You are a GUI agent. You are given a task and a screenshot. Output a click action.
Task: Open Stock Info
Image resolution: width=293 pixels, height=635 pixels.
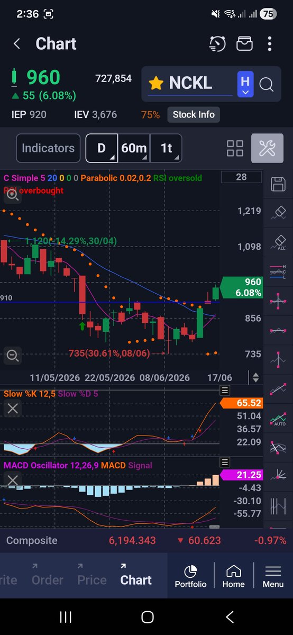pos(194,114)
